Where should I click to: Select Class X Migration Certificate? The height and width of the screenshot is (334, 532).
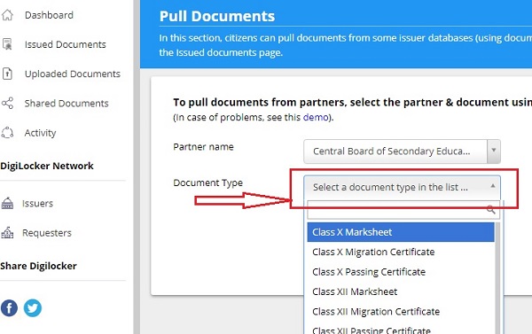pyautogui.click(x=401, y=252)
